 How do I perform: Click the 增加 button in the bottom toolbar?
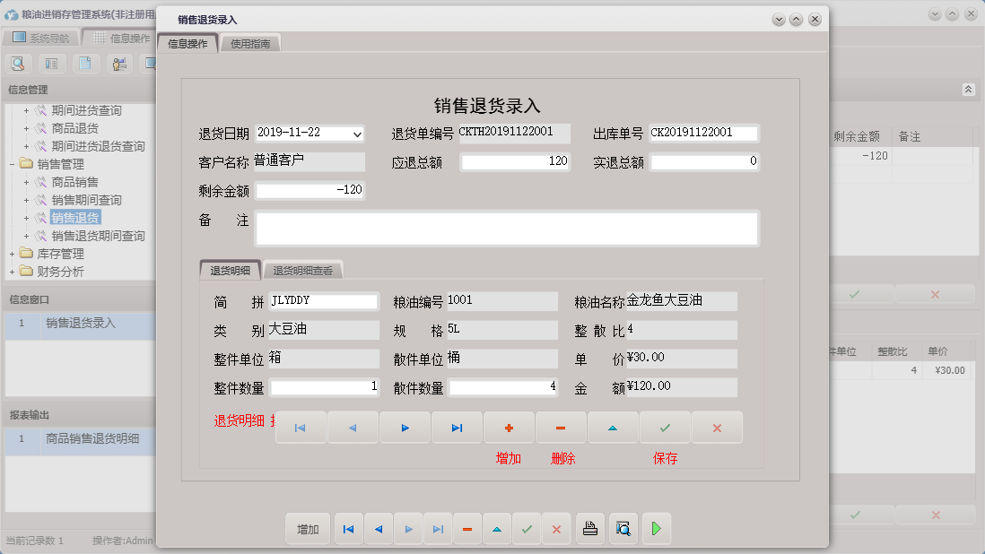click(x=308, y=529)
